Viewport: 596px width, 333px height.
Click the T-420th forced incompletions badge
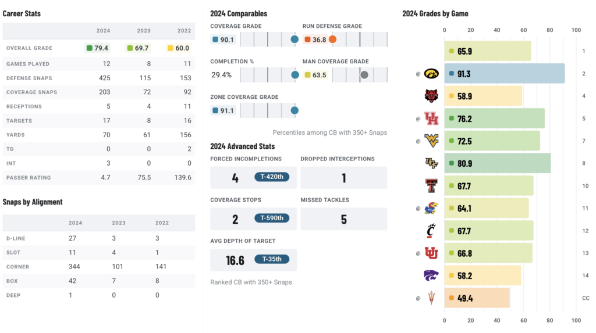272,177
